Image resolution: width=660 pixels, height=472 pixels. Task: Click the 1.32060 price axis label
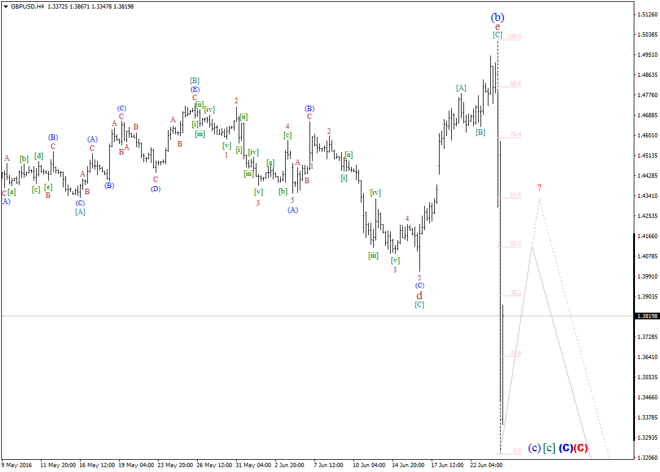pyautogui.click(x=647, y=458)
